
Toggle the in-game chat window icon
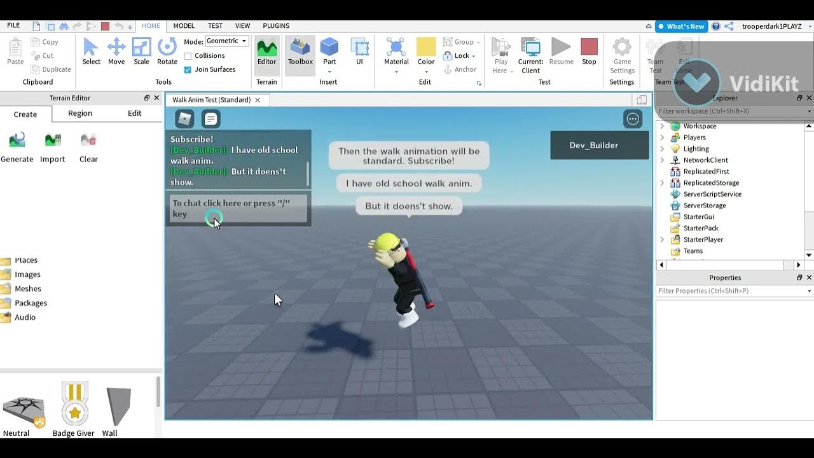coord(210,119)
